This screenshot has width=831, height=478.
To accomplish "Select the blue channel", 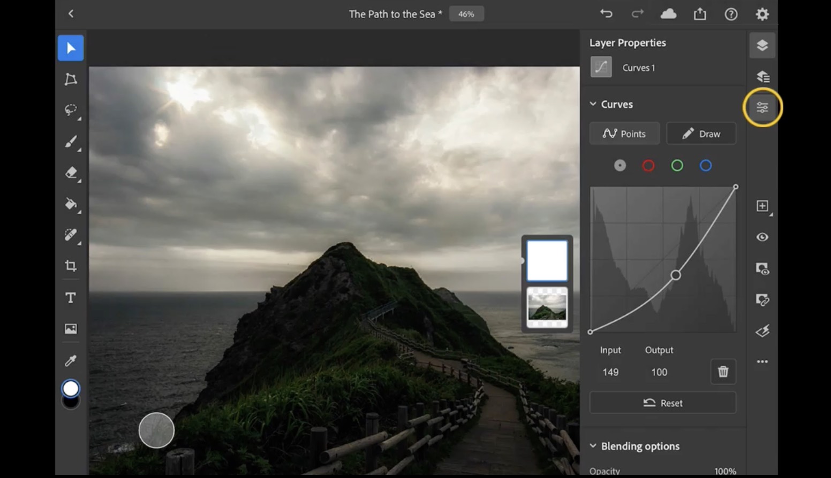I will coord(706,166).
